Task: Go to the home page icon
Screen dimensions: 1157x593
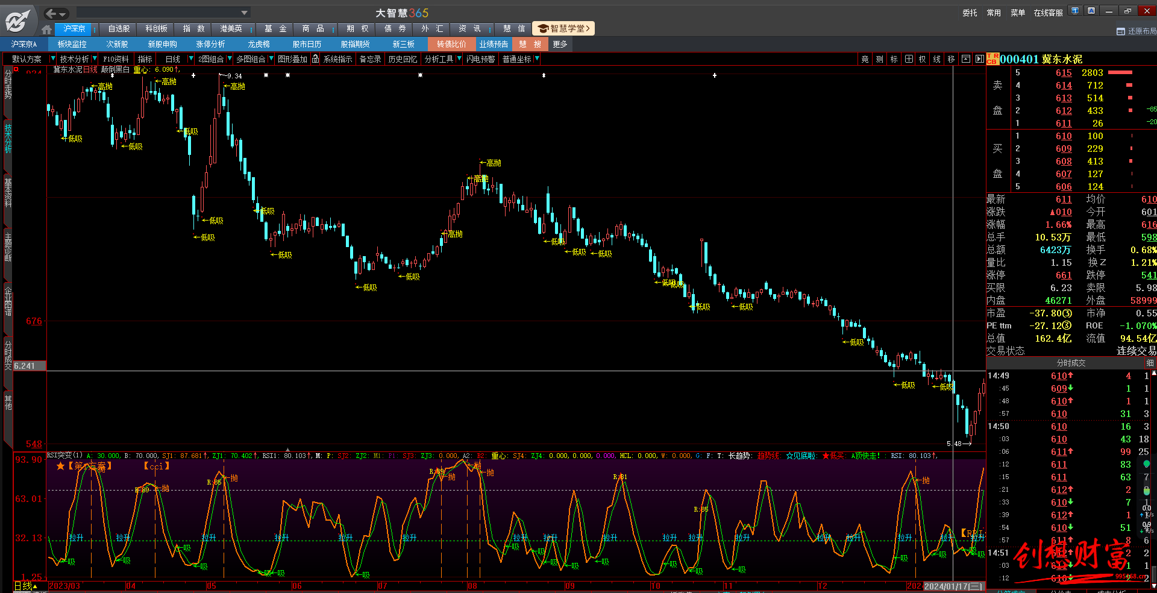Action: click(x=47, y=29)
